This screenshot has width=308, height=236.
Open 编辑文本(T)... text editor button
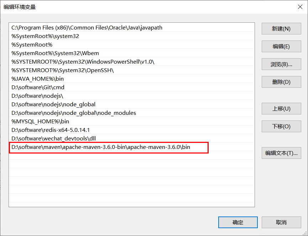click(x=281, y=153)
